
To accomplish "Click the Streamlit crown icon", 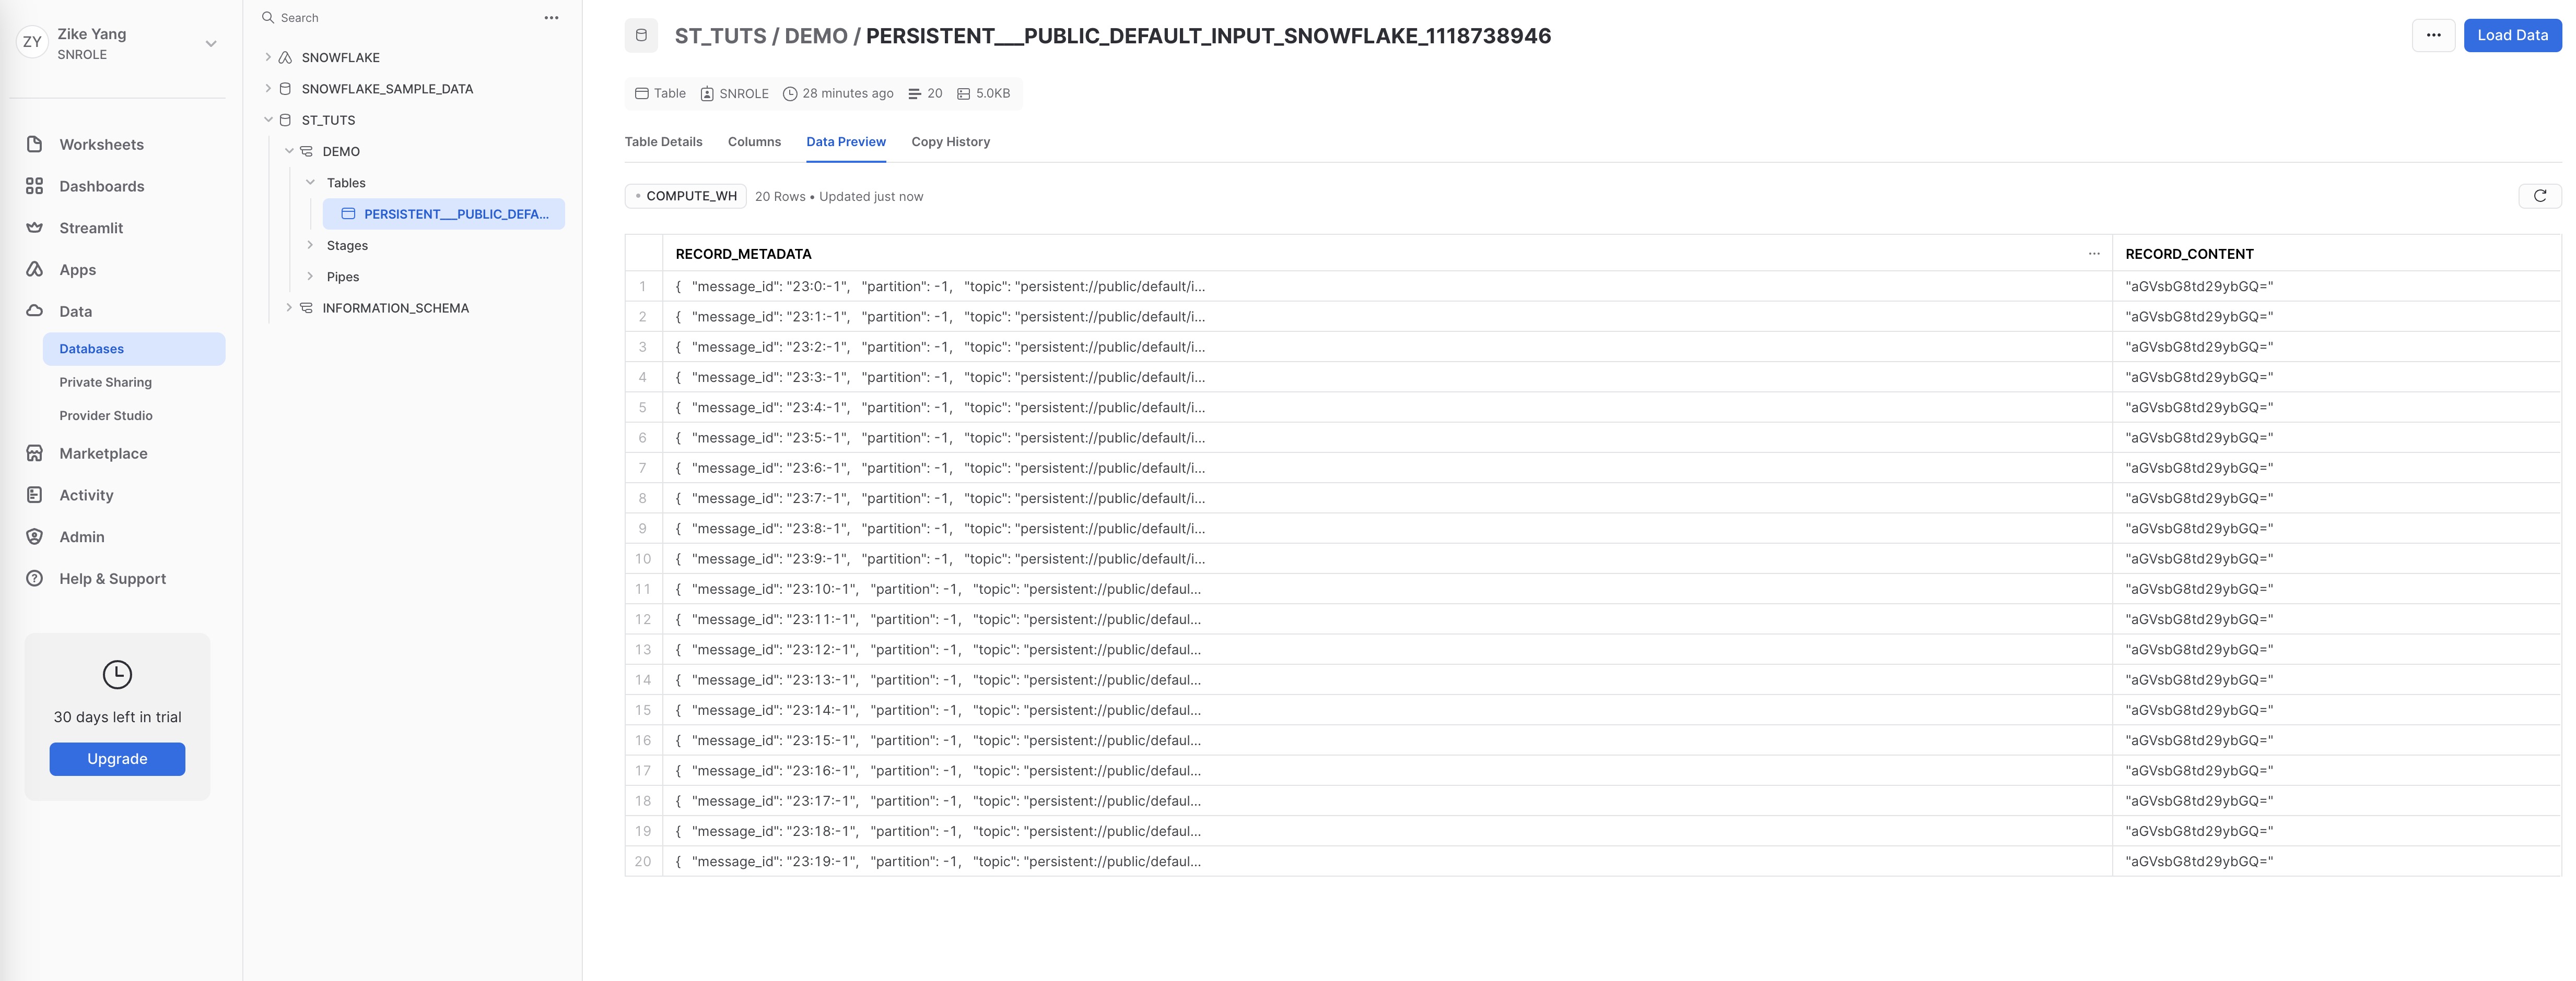I will pos(34,228).
